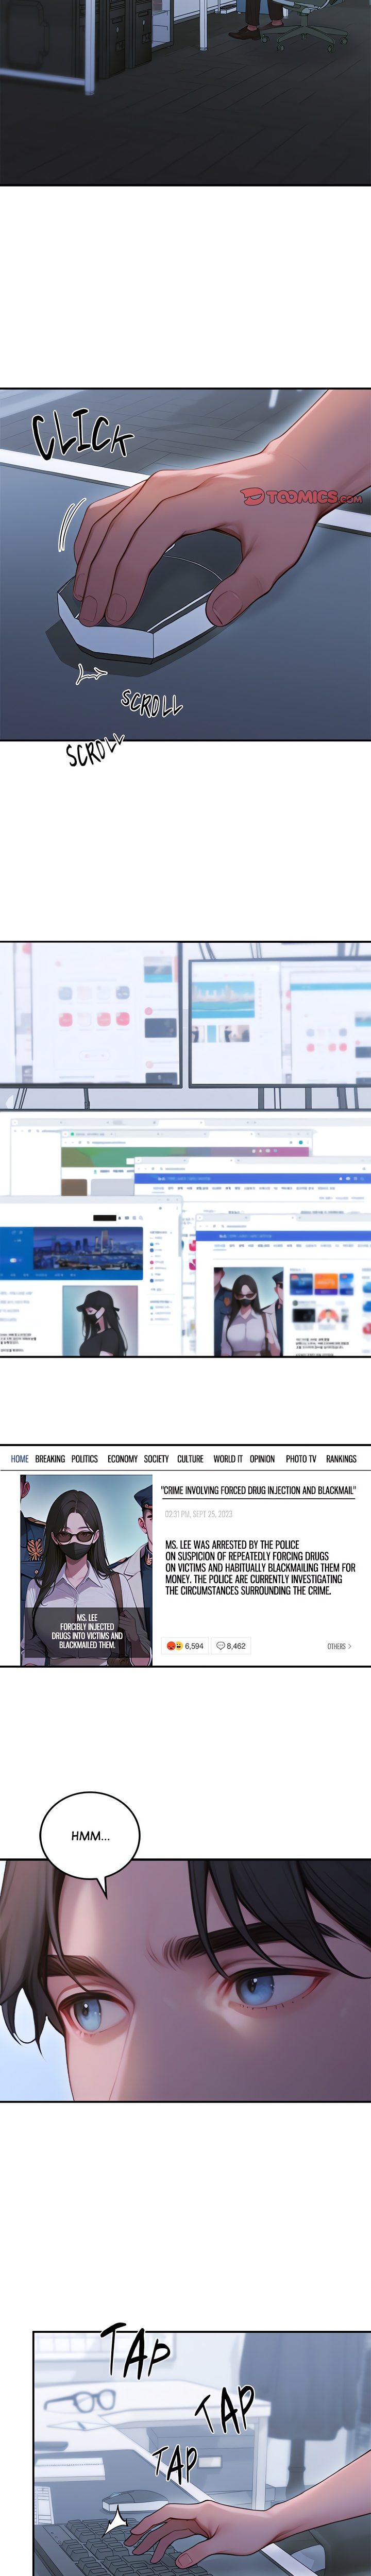Expand OTHERS with the chevron arrow
The image size is (371, 2576).
click(340, 1646)
